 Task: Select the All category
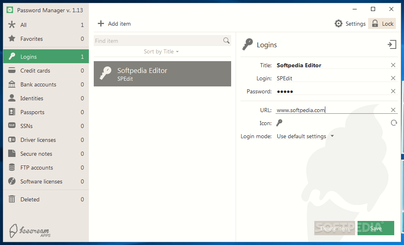coord(46,25)
